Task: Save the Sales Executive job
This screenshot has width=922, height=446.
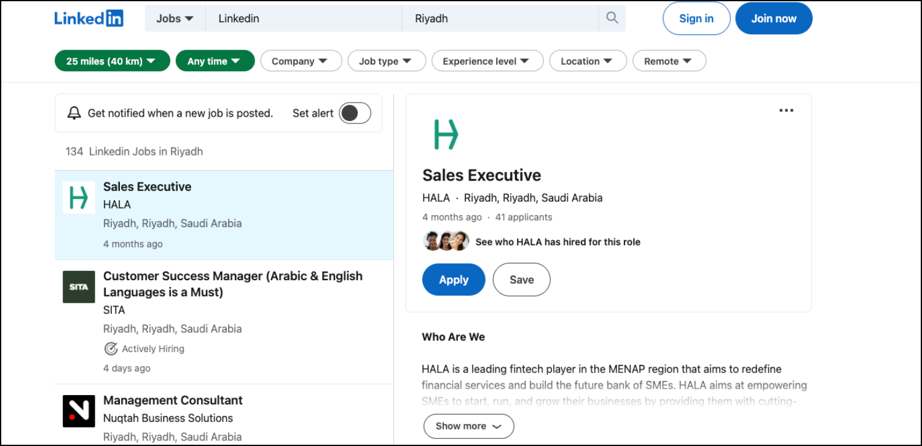Action: (x=522, y=280)
